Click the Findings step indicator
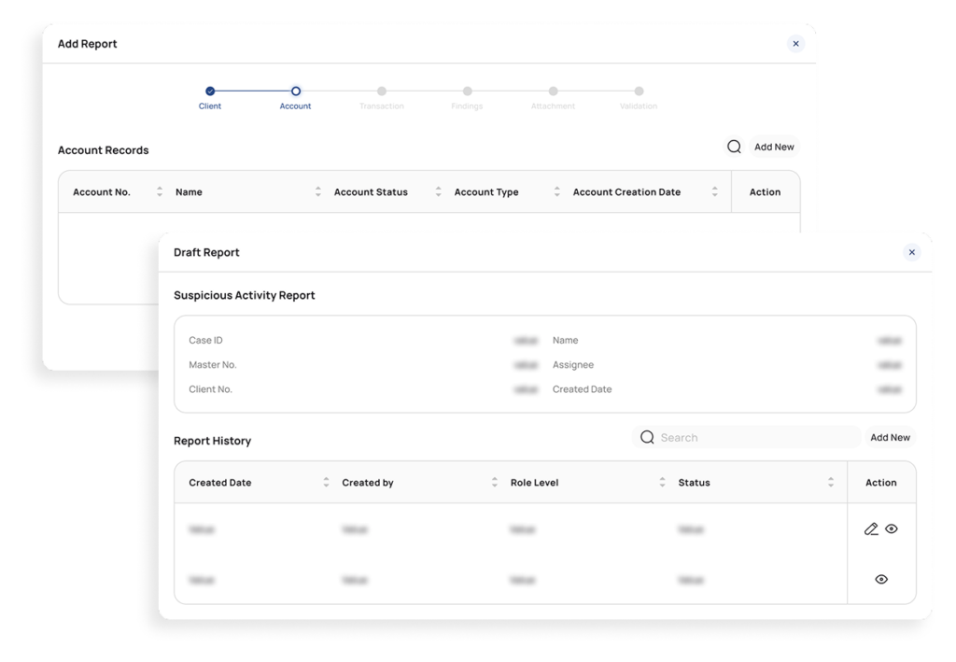Viewport: 956px width, 662px height. point(467,92)
